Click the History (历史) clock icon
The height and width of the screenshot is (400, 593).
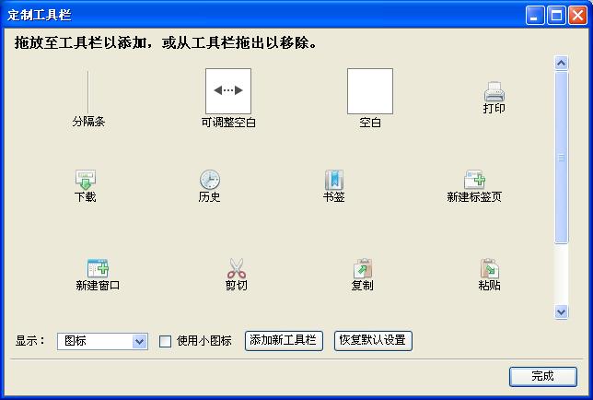click(x=210, y=180)
